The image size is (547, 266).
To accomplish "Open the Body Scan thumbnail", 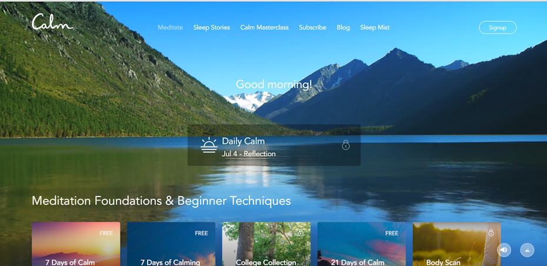I will [457, 244].
